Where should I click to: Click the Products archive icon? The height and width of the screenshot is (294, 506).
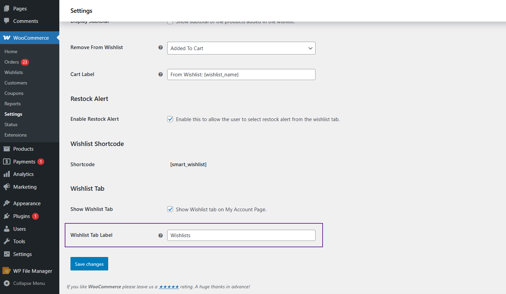click(x=7, y=149)
